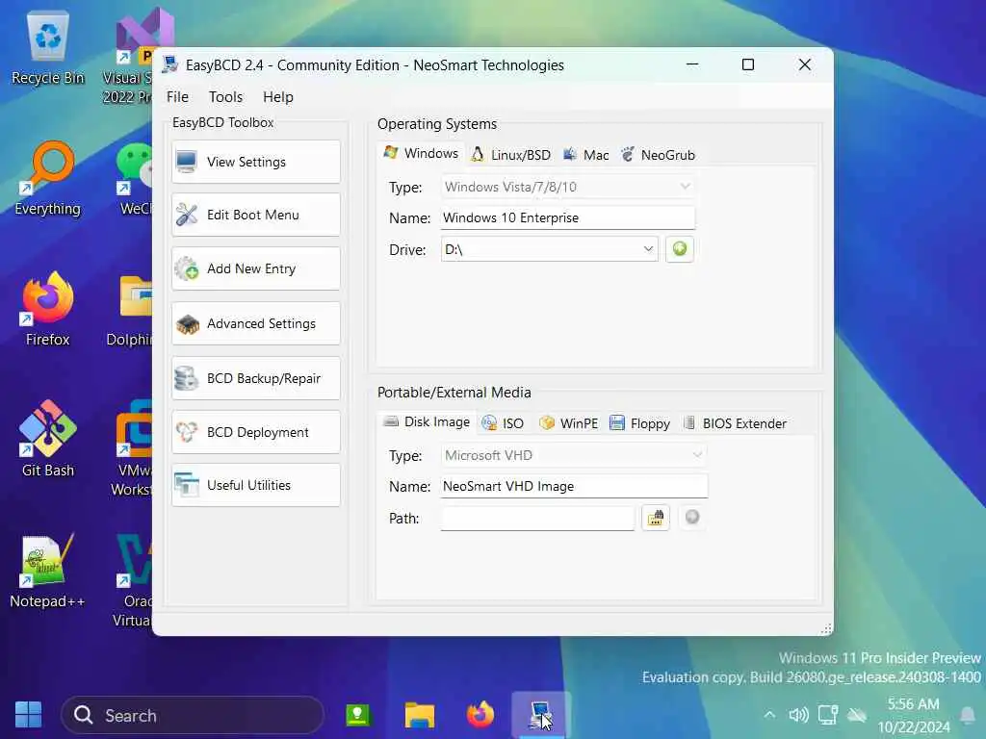Click the green map app taskbar icon
The image size is (986, 739).
point(358,715)
